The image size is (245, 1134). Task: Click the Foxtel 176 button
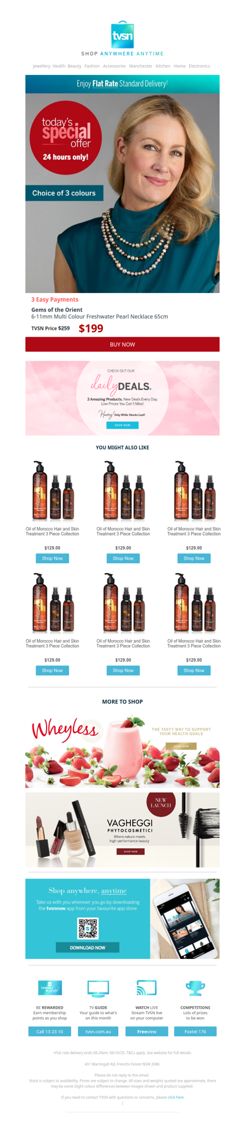[195, 1031]
